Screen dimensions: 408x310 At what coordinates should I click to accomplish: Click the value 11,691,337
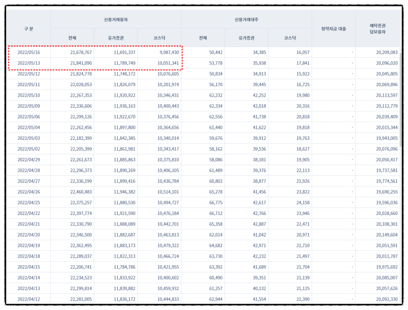(x=124, y=52)
